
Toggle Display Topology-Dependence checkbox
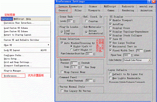click(110, 32)
